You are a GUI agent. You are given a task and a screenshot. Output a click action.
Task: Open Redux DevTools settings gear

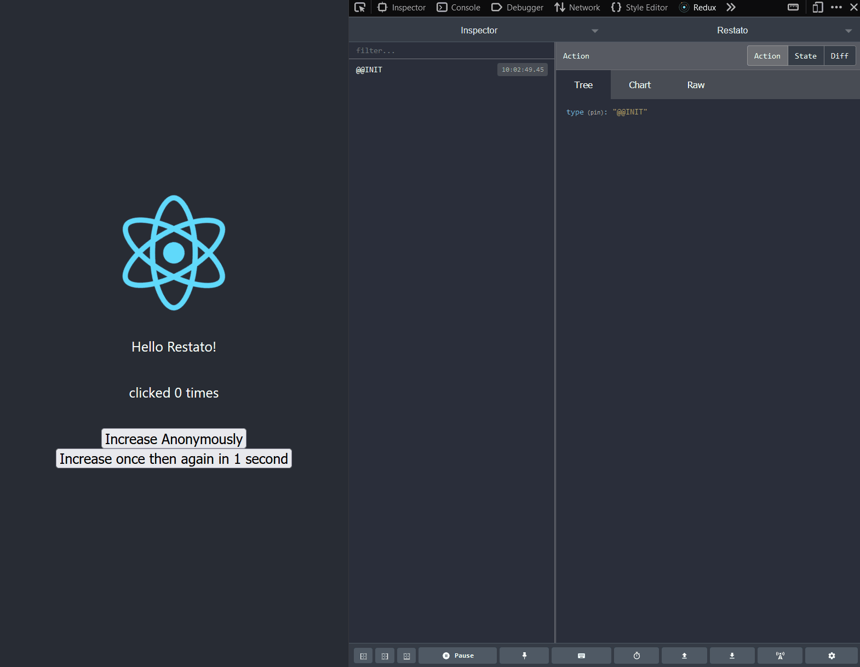(x=832, y=656)
